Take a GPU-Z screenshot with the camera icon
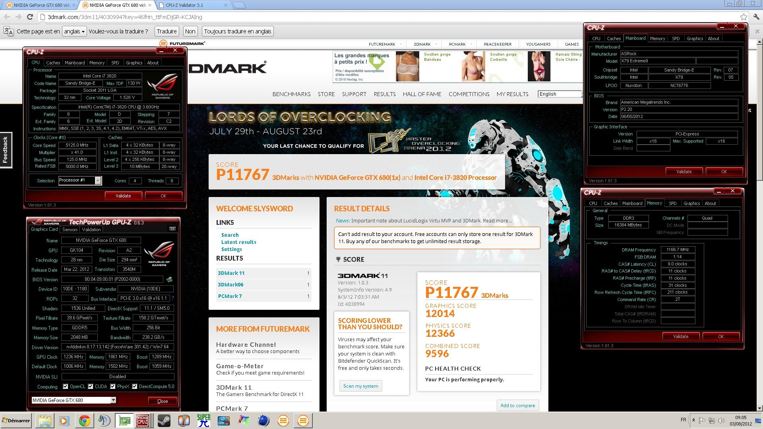This screenshot has height=429, width=763. 172,229
